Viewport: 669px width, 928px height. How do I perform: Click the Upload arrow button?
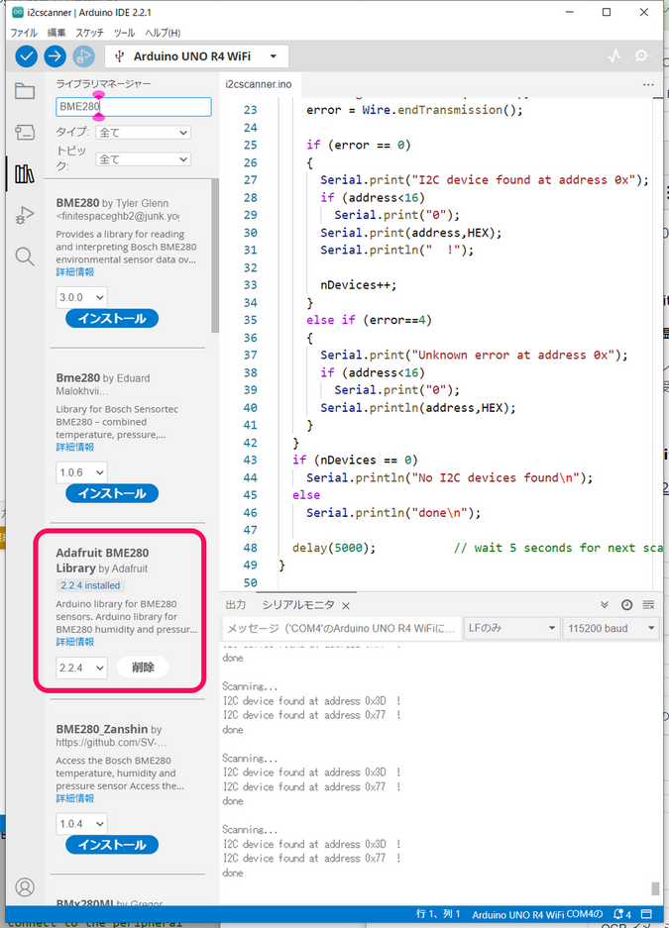tap(56, 56)
